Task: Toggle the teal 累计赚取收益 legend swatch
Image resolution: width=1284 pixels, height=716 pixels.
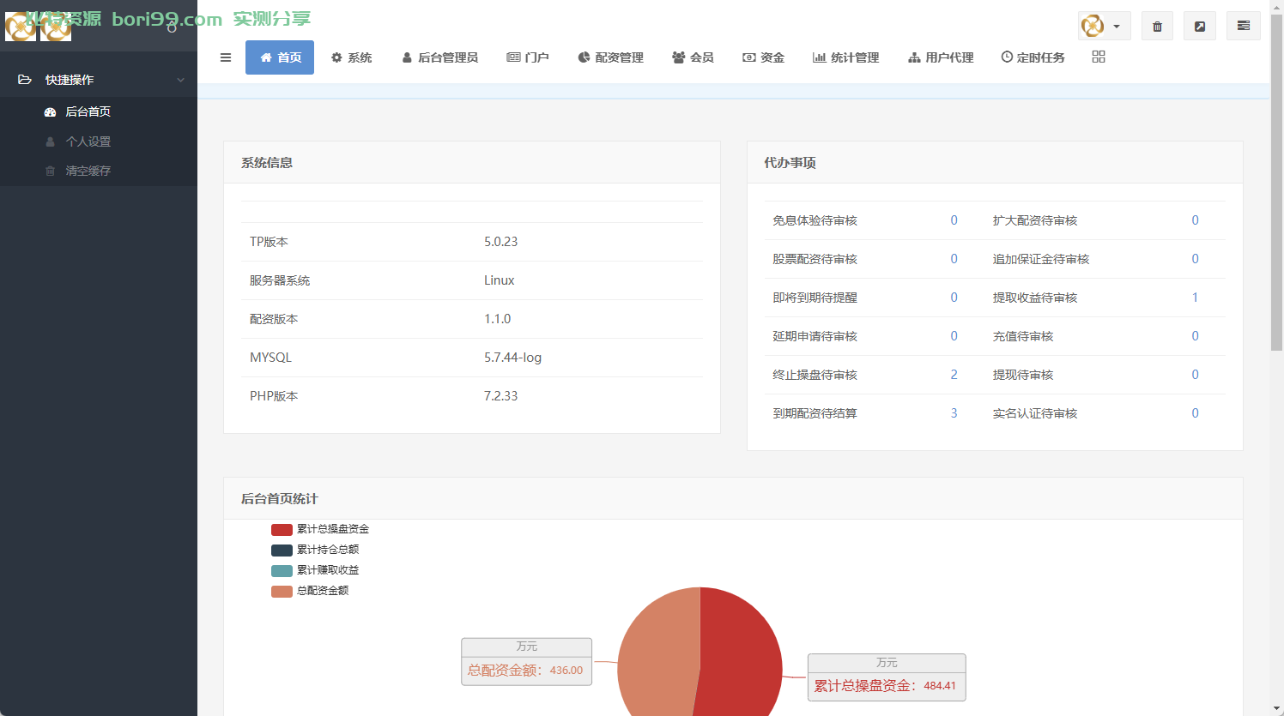Action: 282,571
